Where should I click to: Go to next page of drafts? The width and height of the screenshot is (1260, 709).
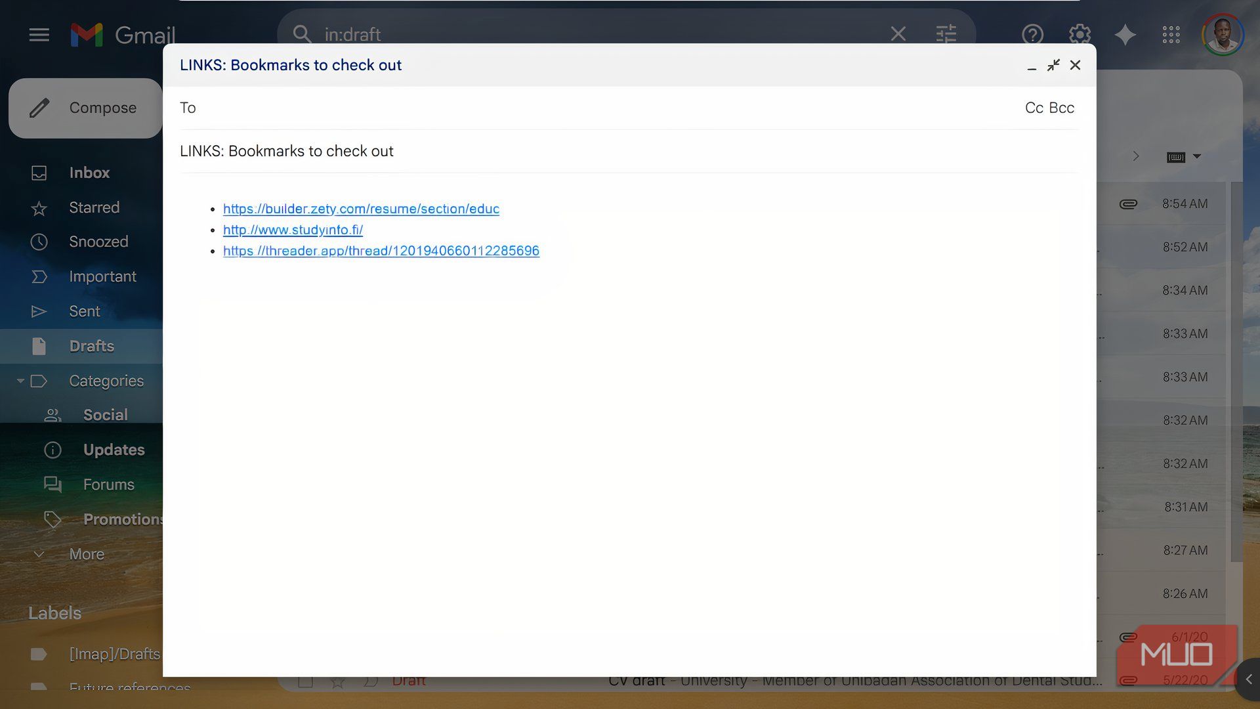click(x=1136, y=156)
